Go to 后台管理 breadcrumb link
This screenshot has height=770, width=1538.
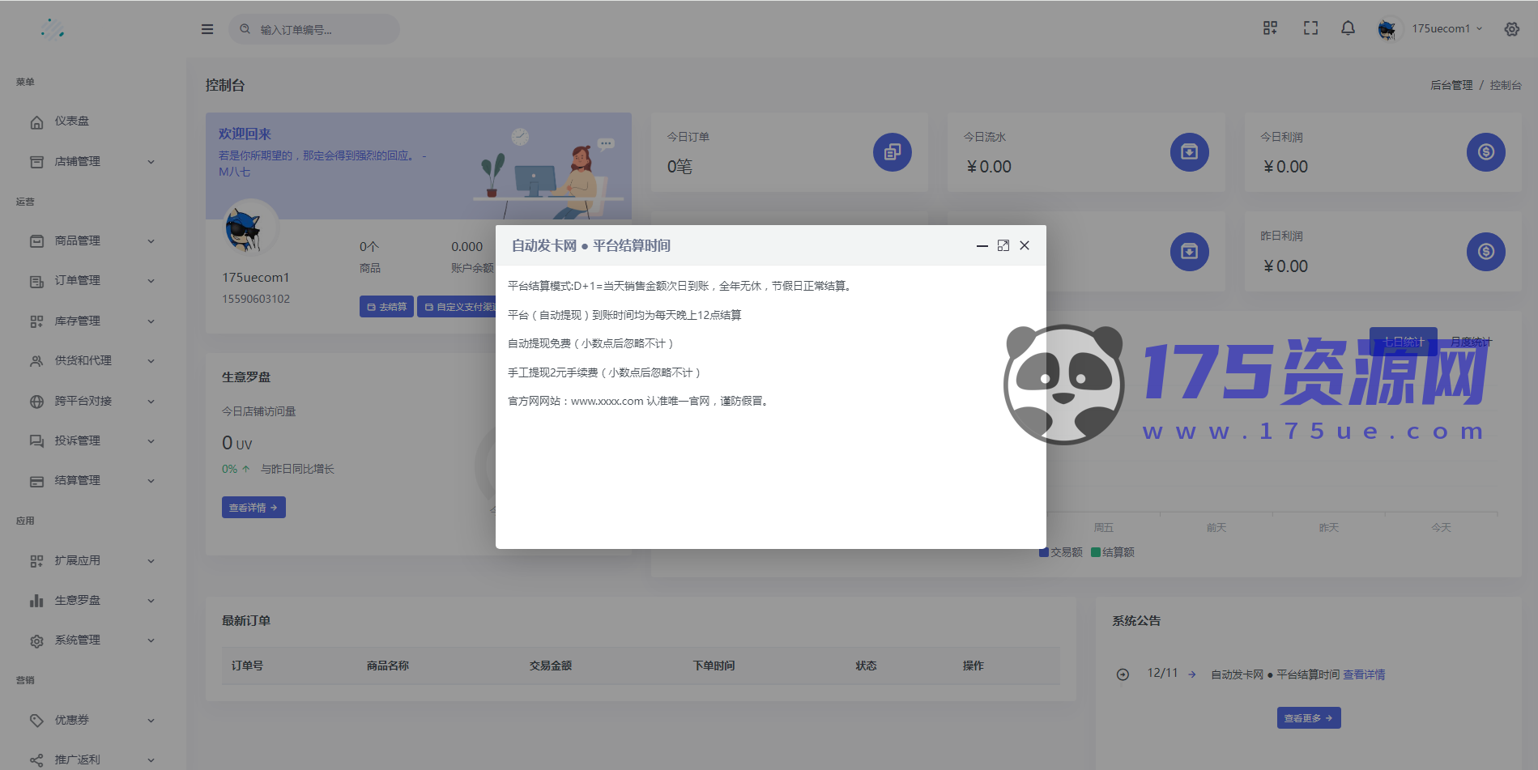[1451, 85]
